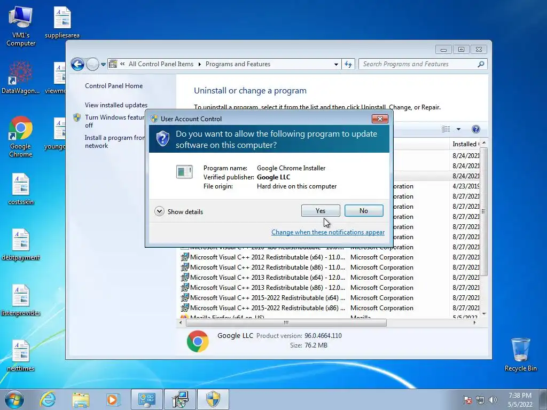This screenshot has height=410, width=547.
Task: Click the vertical scrollbar thumb in program list
Action: pyautogui.click(x=484, y=211)
